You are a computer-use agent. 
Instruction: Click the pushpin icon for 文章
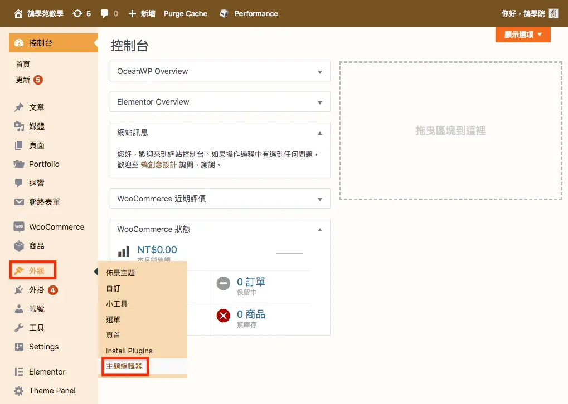pos(19,107)
